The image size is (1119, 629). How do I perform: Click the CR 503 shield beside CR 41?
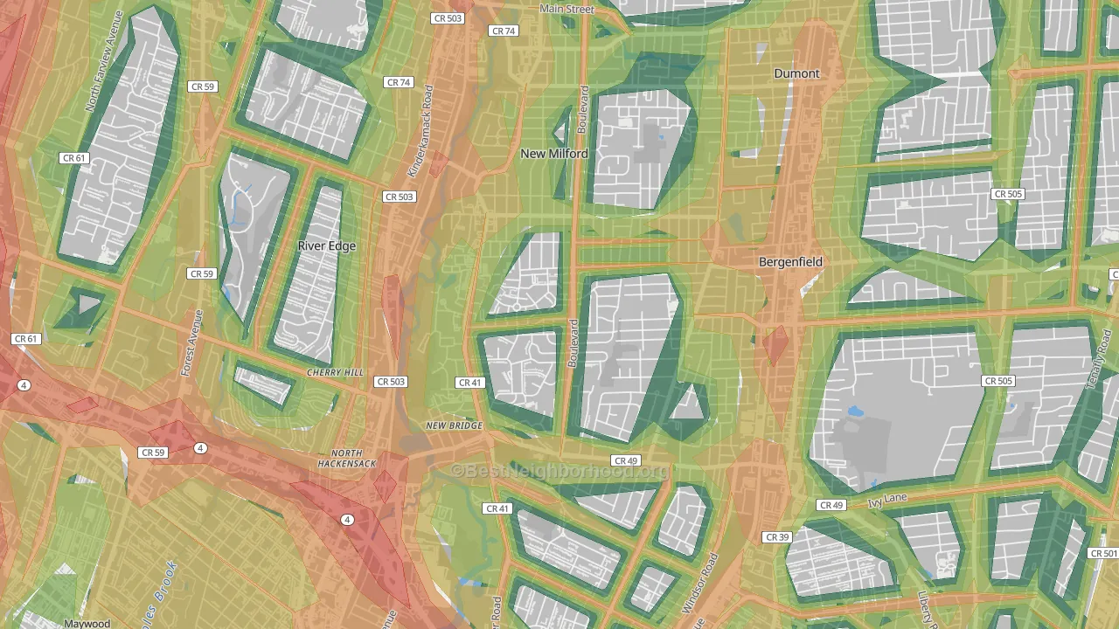point(391,382)
